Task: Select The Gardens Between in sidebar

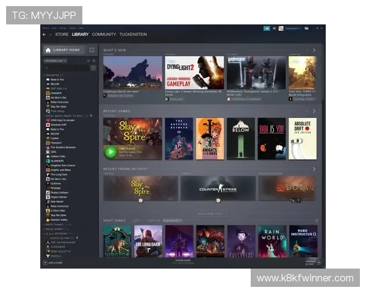Action: click(x=63, y=148)
